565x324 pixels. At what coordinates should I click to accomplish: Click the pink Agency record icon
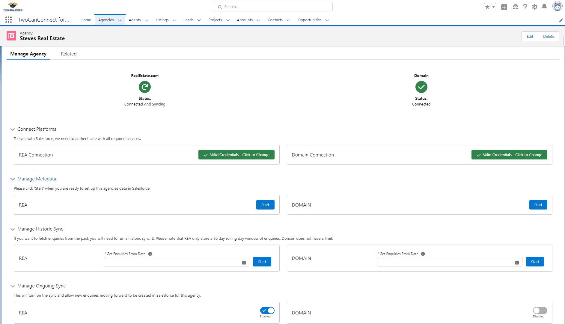[11, 36]
